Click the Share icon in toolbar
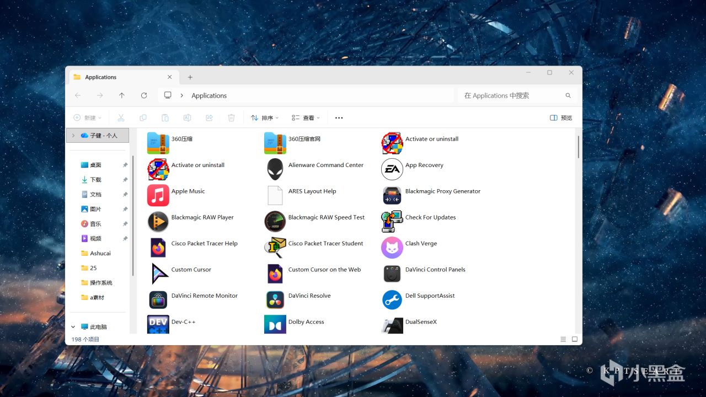Viewport: 706px width, 397px height. coord(209,117)
